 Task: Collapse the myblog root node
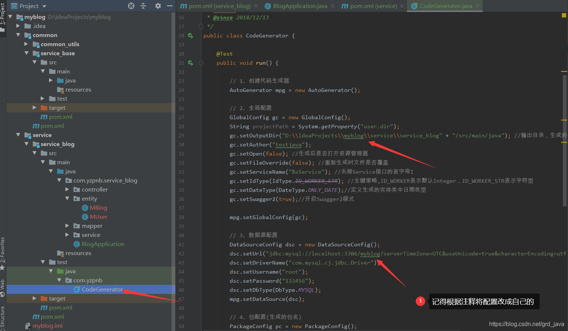(x=10, y=17)
